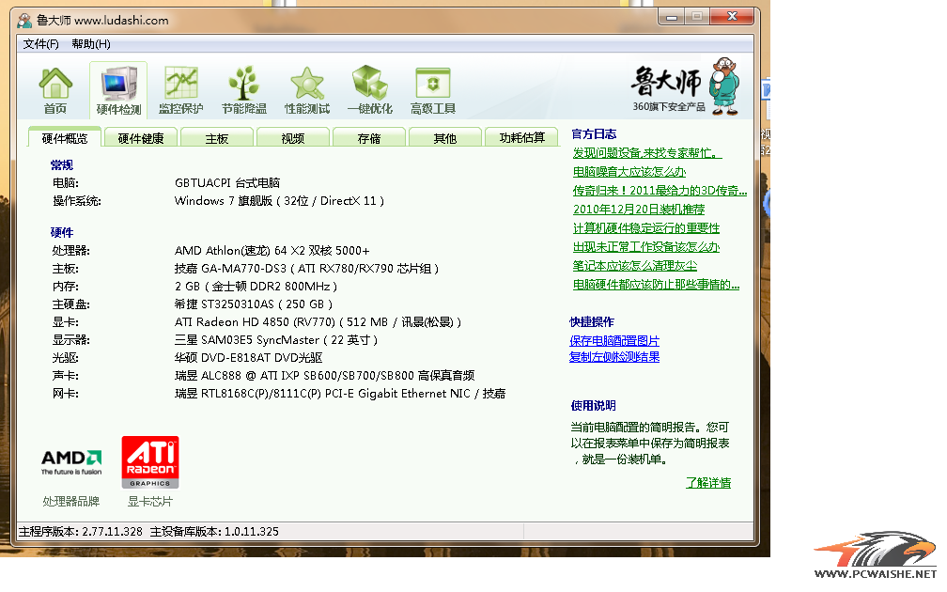This screenshot has height=592, width=947.
Task: Open link 计算机硬件稳定运行的重要性
Action: [646, 228]
